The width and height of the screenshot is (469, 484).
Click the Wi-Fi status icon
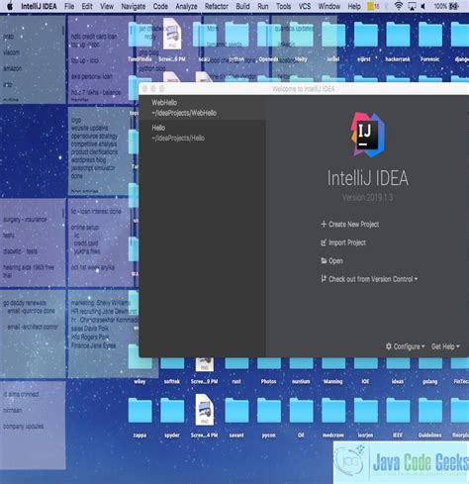click(x=399, y=6)
